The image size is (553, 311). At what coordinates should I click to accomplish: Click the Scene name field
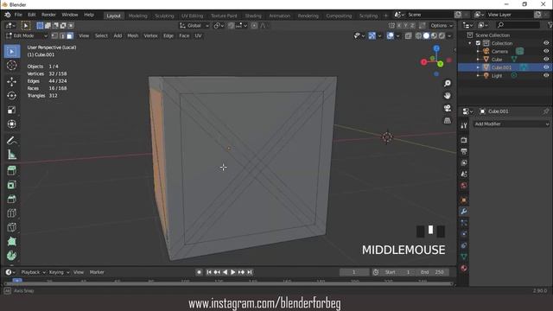pyautogui.click(x=429, y=15)
